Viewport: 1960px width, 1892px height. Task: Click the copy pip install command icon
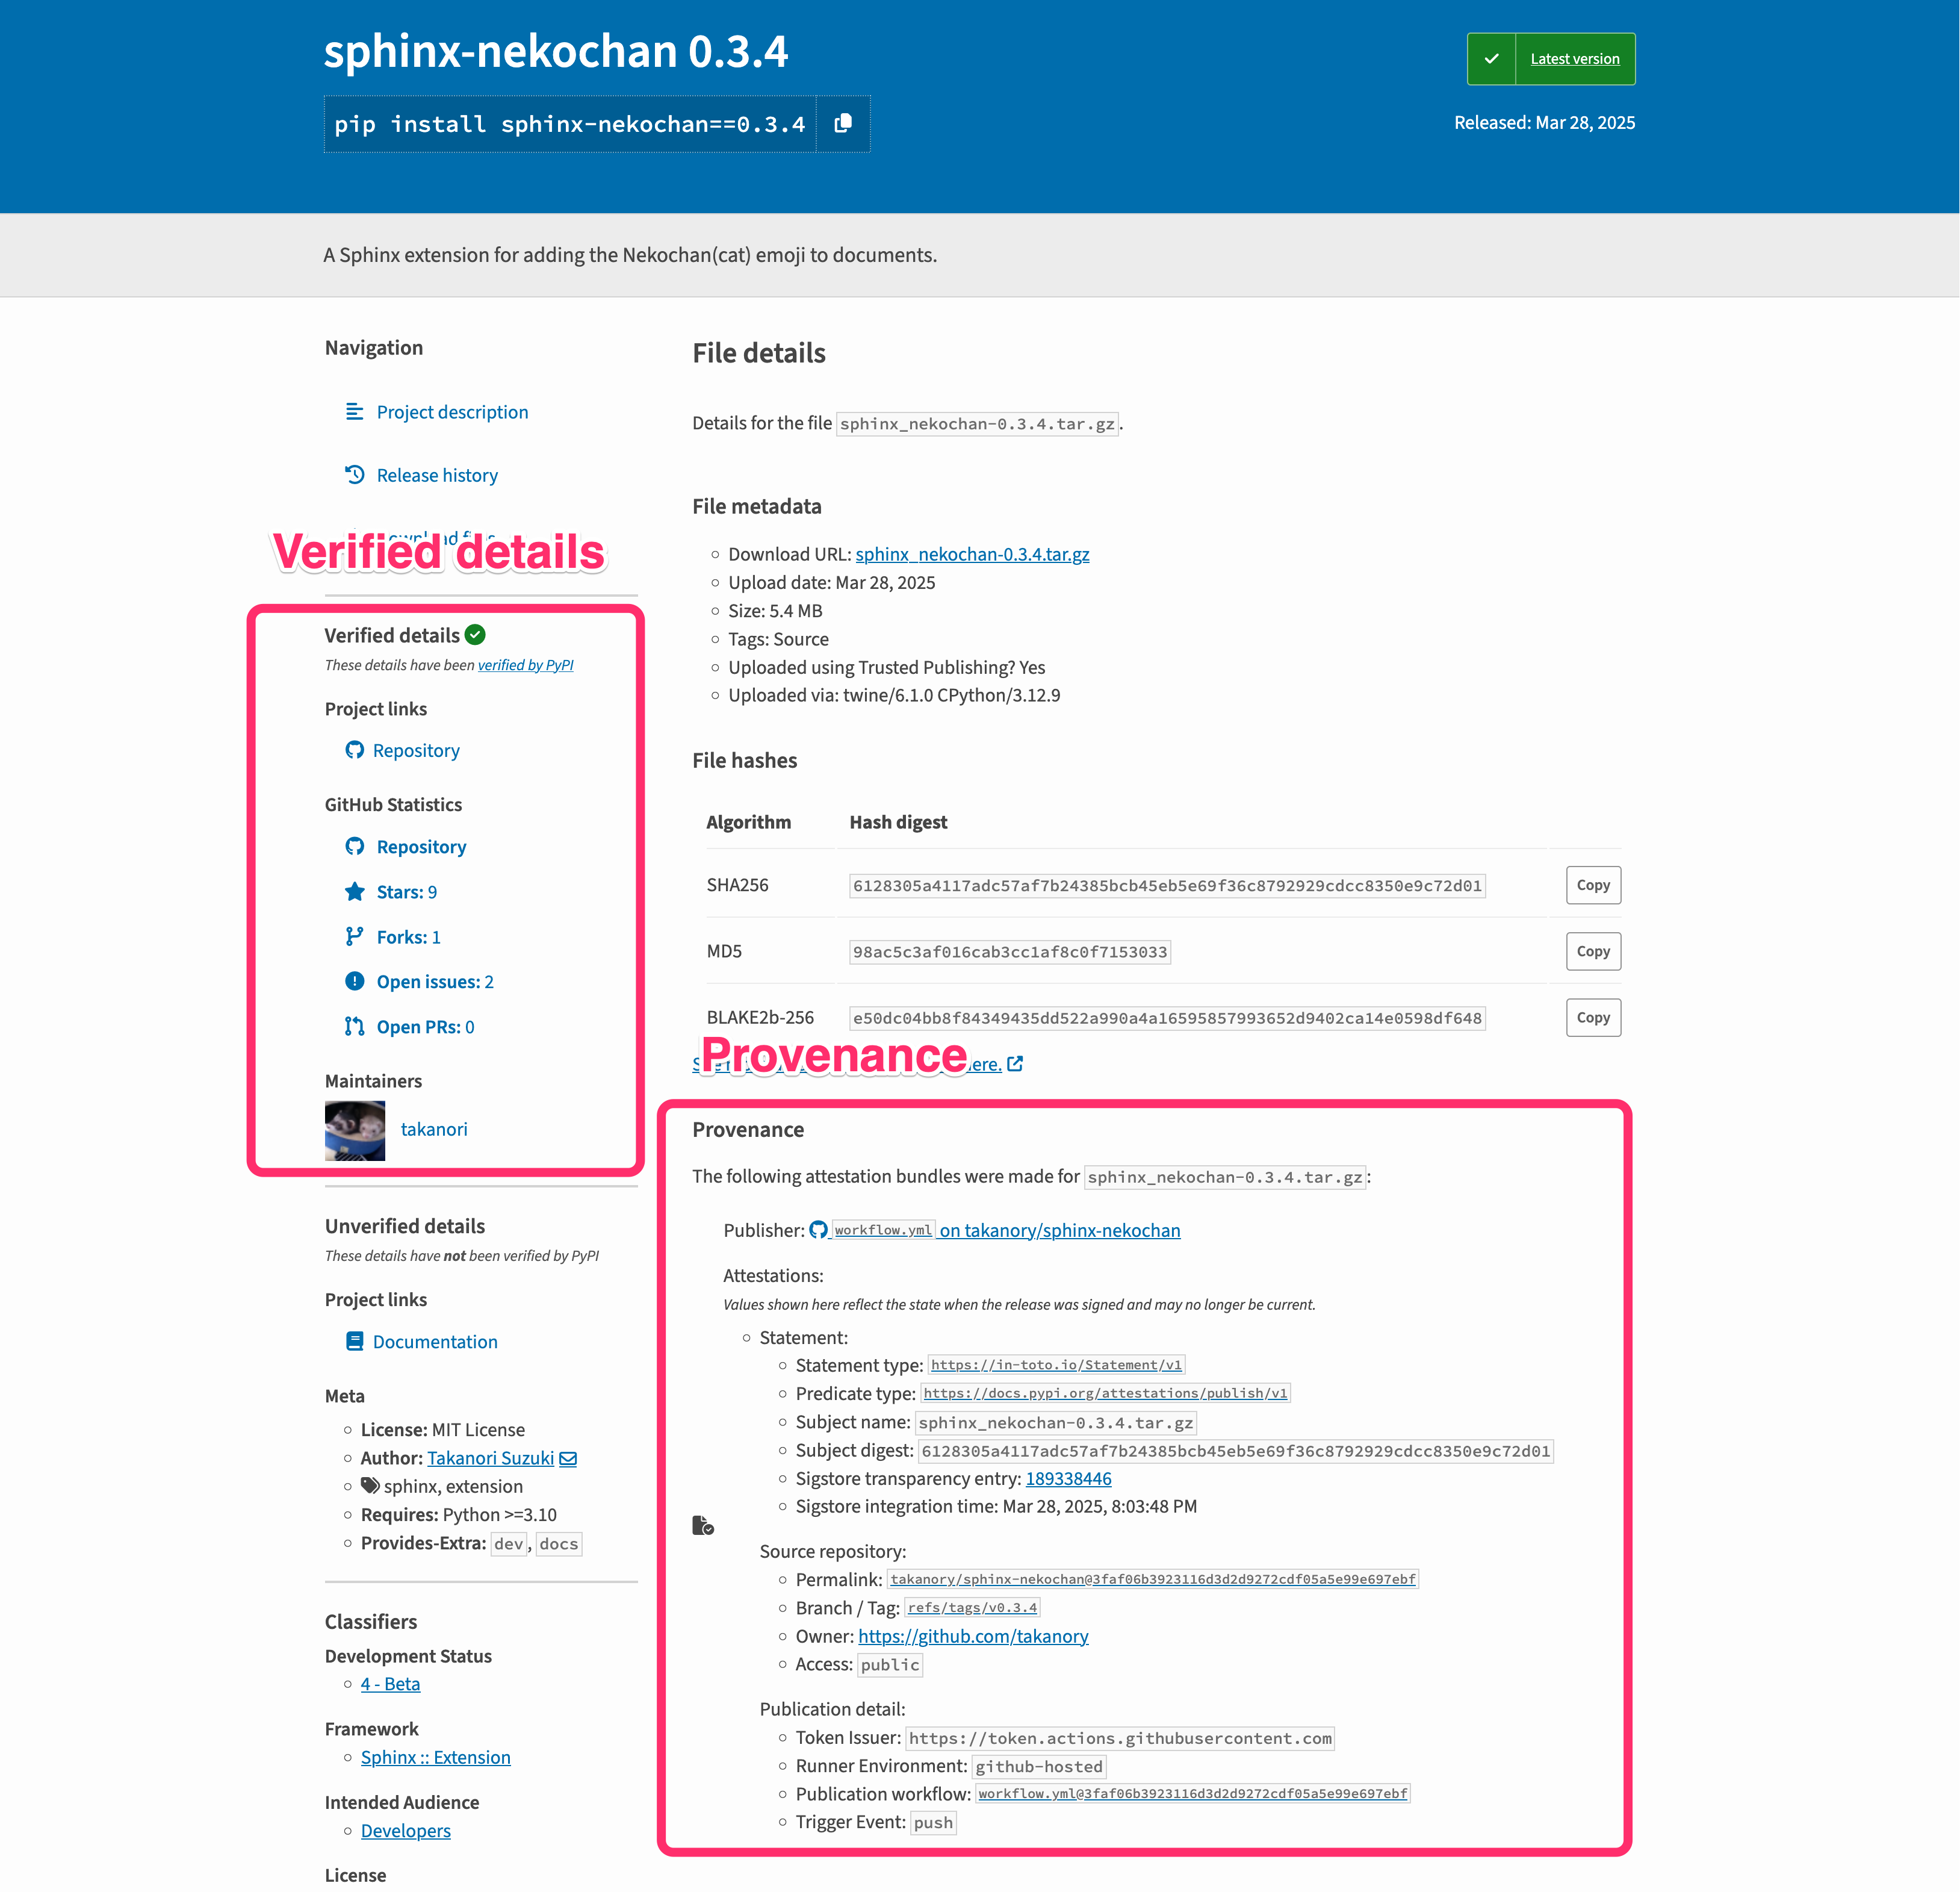point(843,123)
